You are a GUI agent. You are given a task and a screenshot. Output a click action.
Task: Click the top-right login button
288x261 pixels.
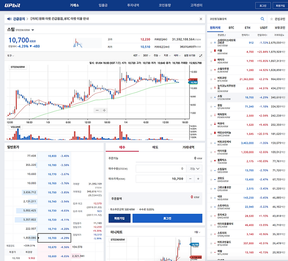click(263, 6)
